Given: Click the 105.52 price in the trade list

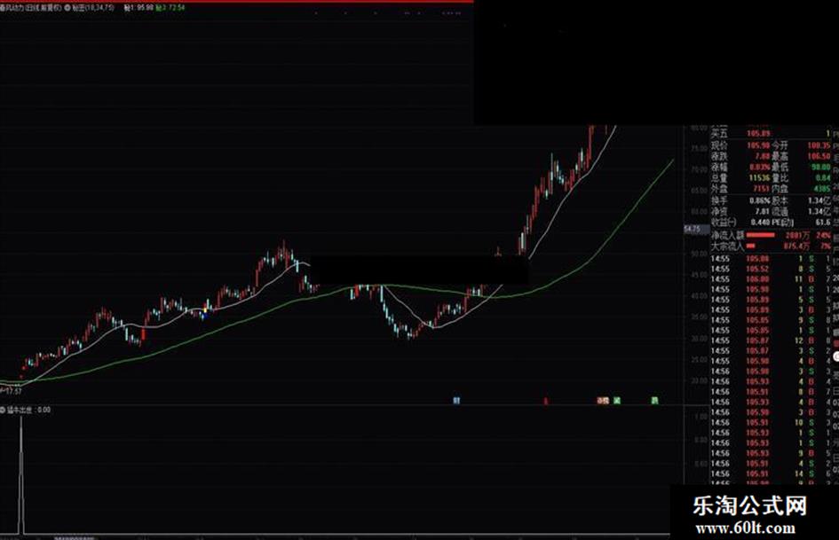Looking at the screenshot, I should (757, 270).
